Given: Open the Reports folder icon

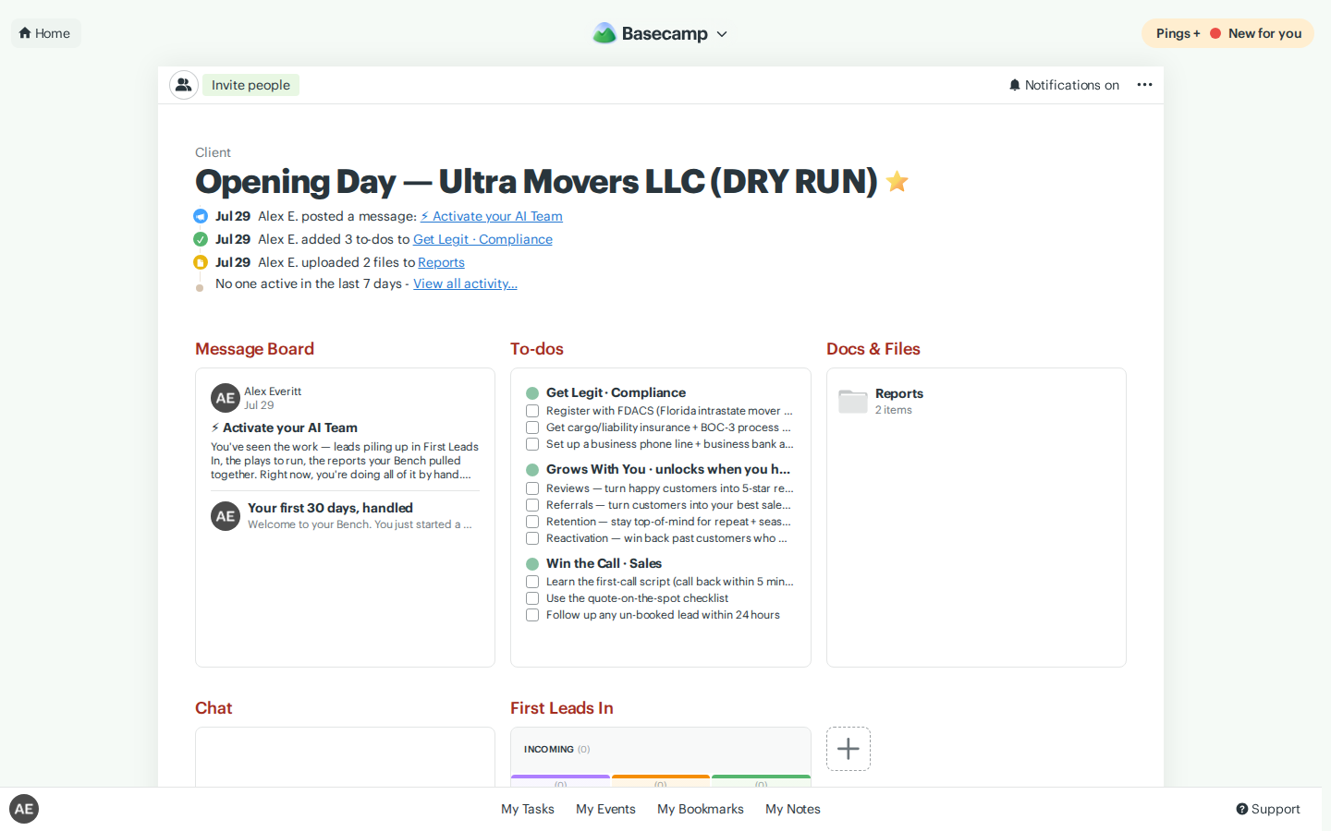Looking at the screenshot, I should pos(853,401).
